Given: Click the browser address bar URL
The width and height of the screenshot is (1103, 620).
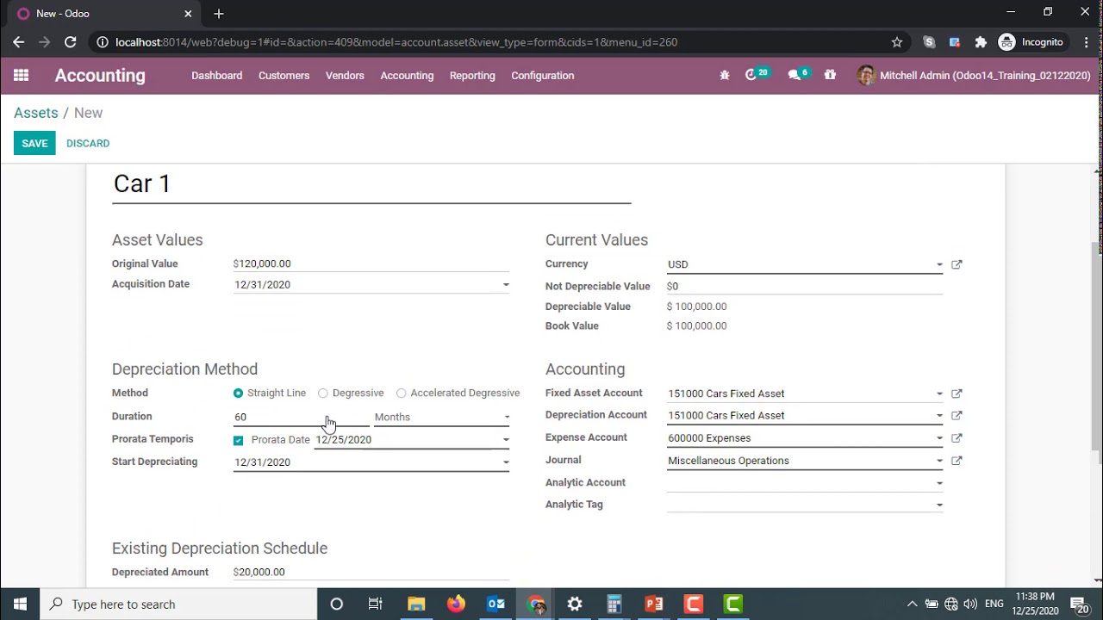Looking at the screenshot, I should (396, 42).
